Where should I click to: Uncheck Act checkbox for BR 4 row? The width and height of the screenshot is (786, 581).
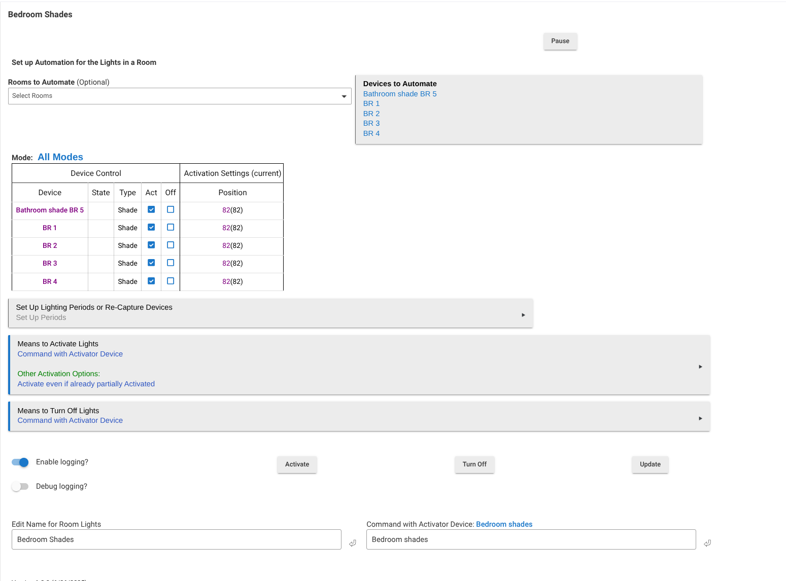(x=151, y=281)
